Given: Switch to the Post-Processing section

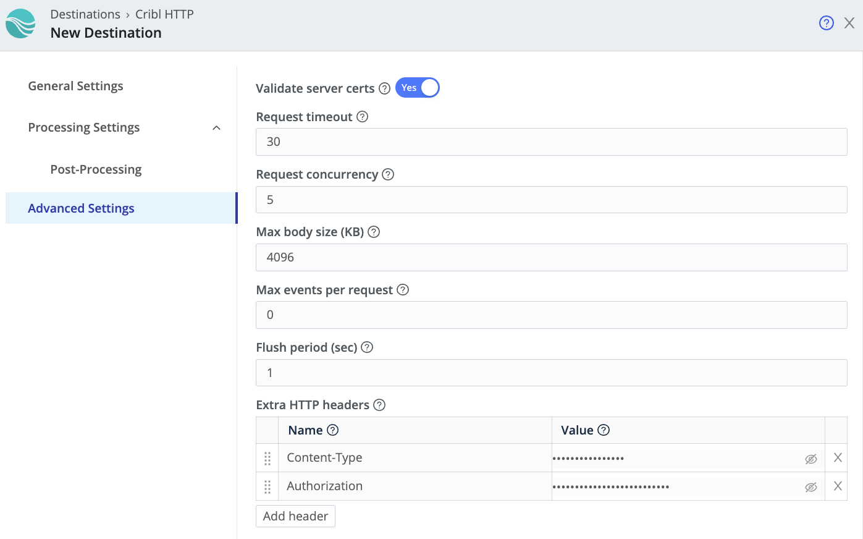Looking at the screenshot, I should (96, 169).
